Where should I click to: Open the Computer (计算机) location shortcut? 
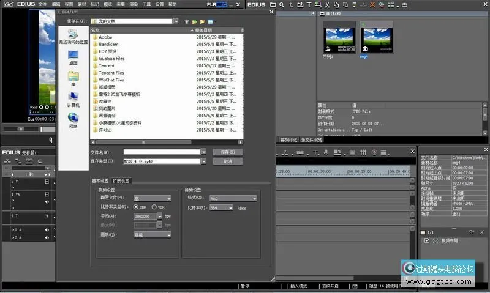(x=73, y=100)
